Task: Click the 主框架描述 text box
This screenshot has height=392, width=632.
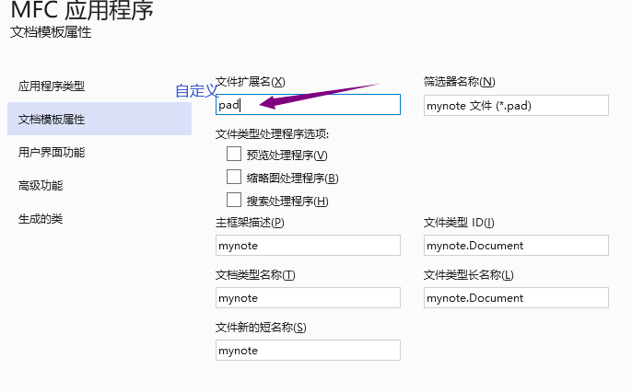Action: [308, 246]
